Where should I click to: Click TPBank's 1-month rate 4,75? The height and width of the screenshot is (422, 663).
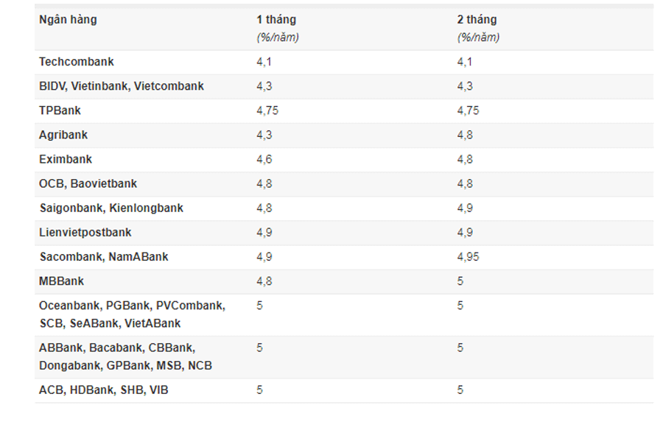[267, 110]
